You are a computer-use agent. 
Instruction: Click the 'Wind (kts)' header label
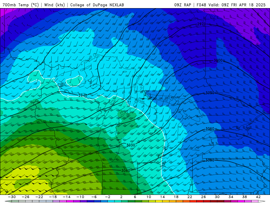pyautogui.click(x=54, y=5)
